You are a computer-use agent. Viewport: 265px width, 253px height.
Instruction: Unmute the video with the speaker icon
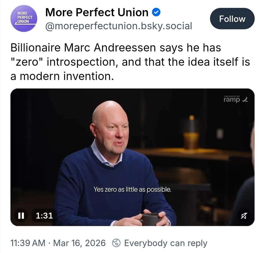pos(243,216)
